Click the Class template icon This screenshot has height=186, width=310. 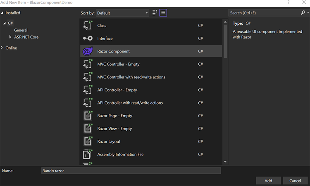[x=88, y=25]
